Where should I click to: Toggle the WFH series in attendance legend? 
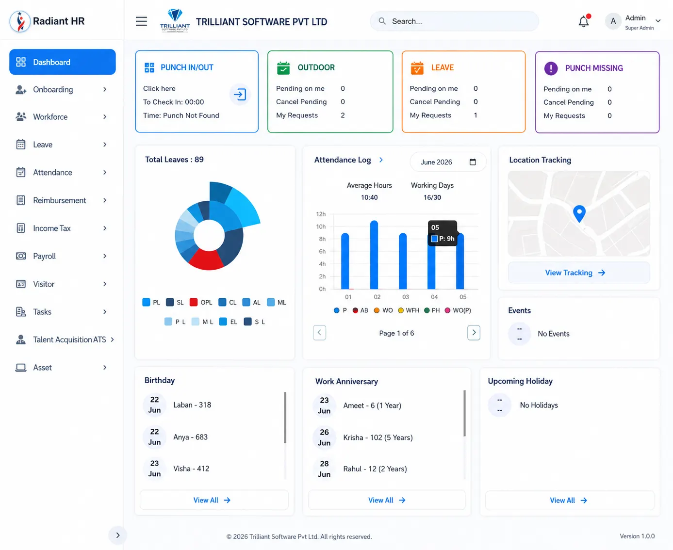click(x=409, y=310)
